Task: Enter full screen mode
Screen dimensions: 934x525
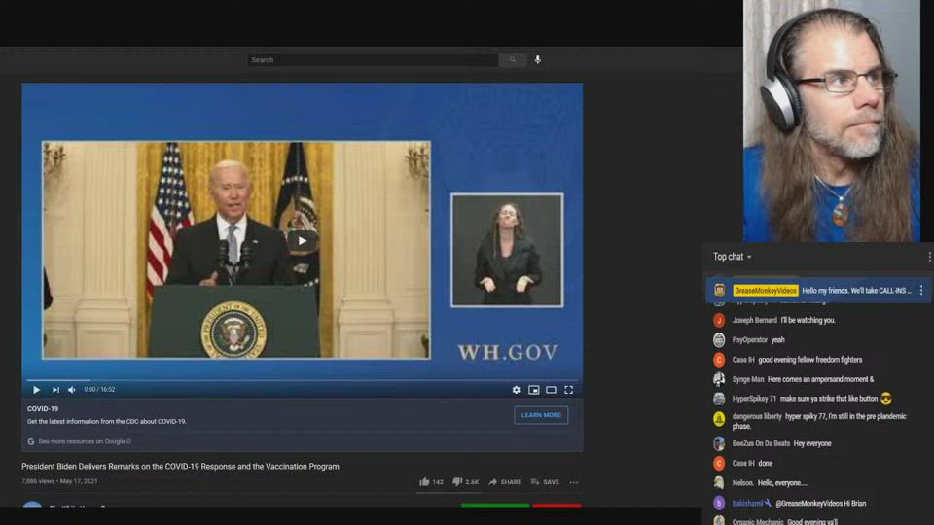Action: [569, 390]
